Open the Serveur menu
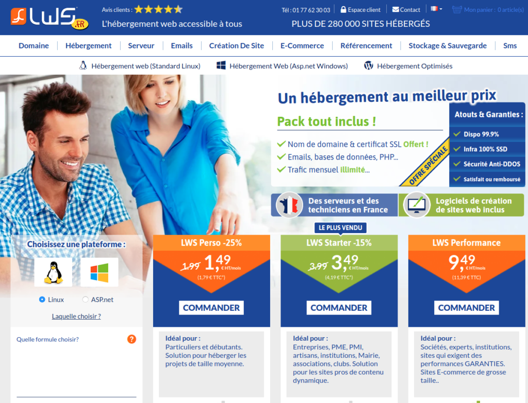Image resolution: width=528 pixels, height=403 pixels. [141, 46]
